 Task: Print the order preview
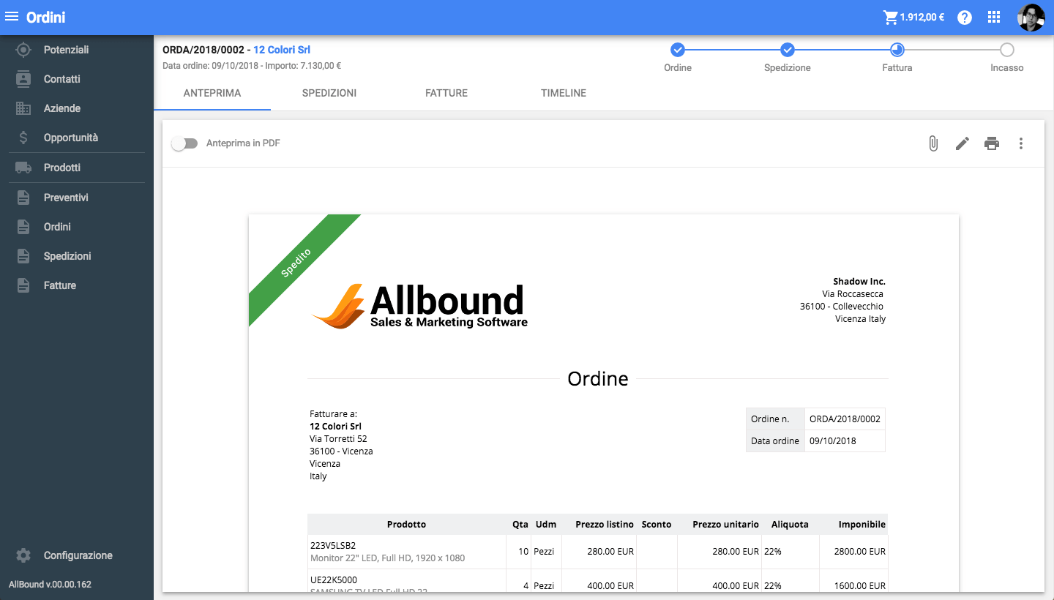click(991, 143)
